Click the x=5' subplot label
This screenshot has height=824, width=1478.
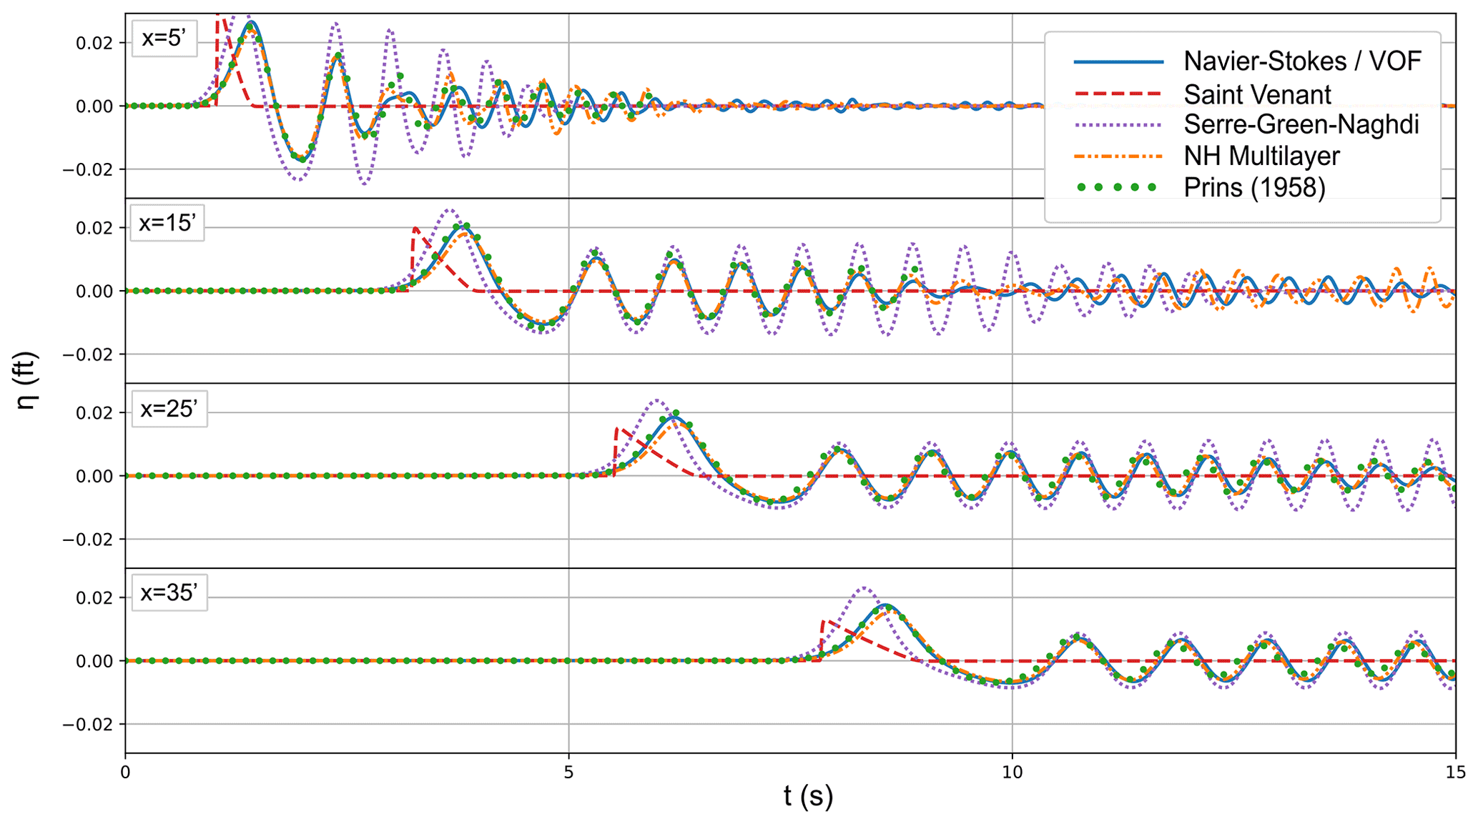[164, 38]
